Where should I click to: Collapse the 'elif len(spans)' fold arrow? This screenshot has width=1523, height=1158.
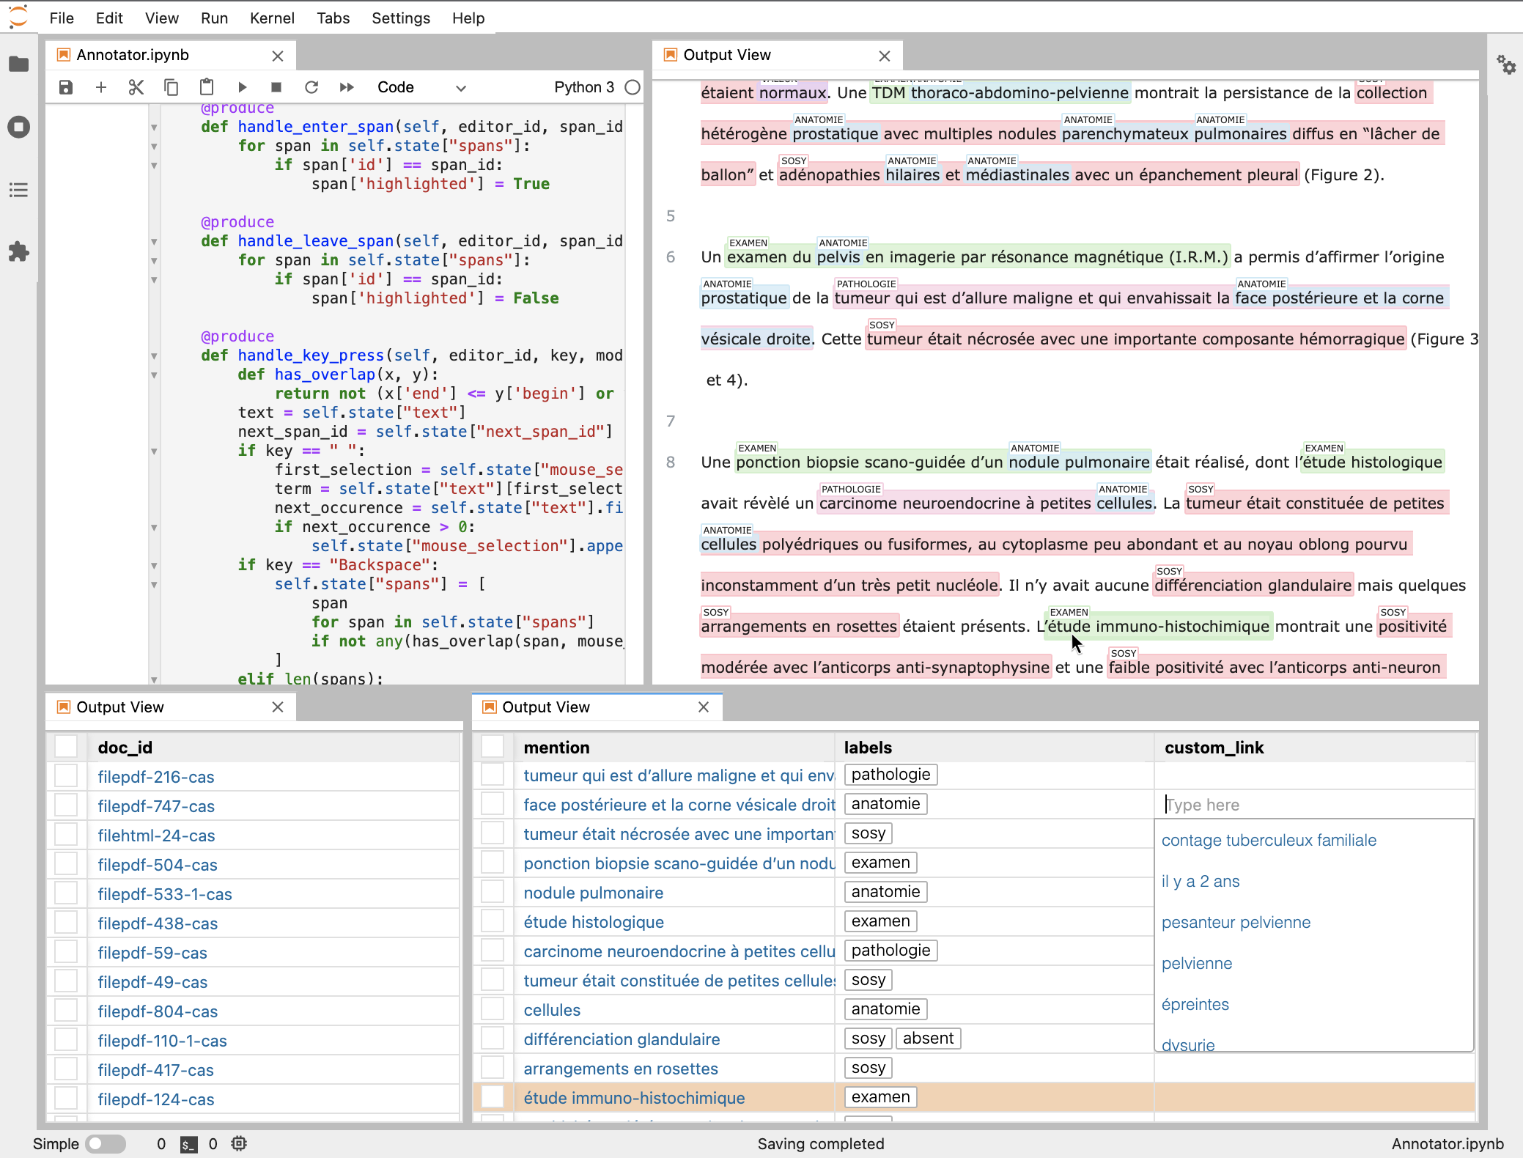(154, 679)
